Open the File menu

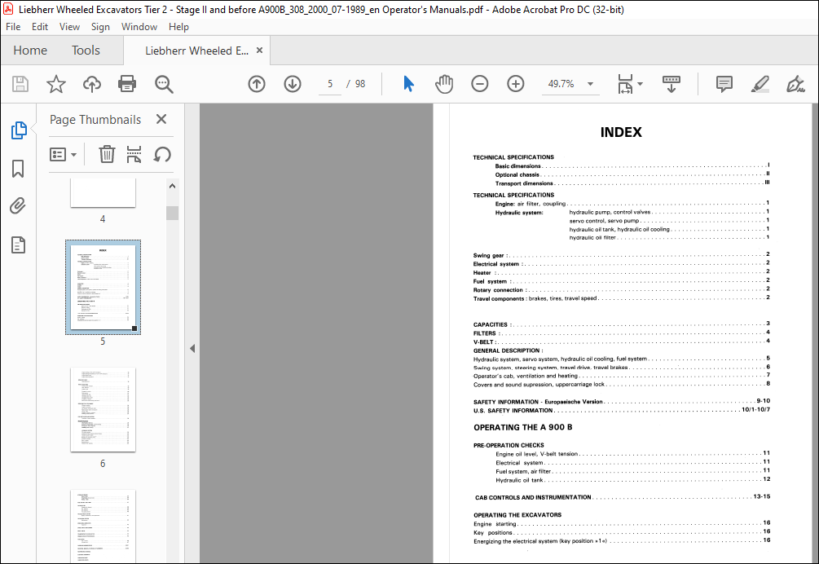[x=13, y=27]
